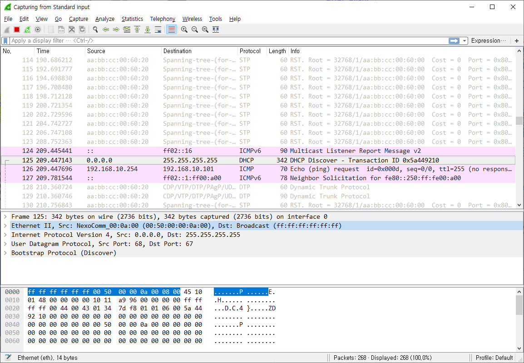This screenshot has height=363, width=524.
Task: Expand the Frame 125 details
Action: coord(5,217)
